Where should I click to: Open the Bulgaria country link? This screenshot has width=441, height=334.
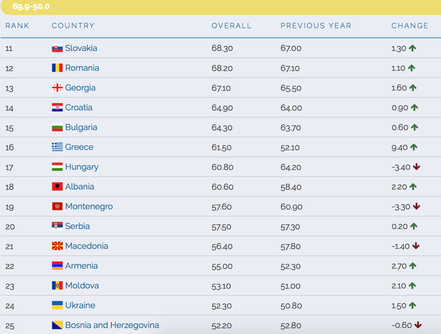pos(81,128)
